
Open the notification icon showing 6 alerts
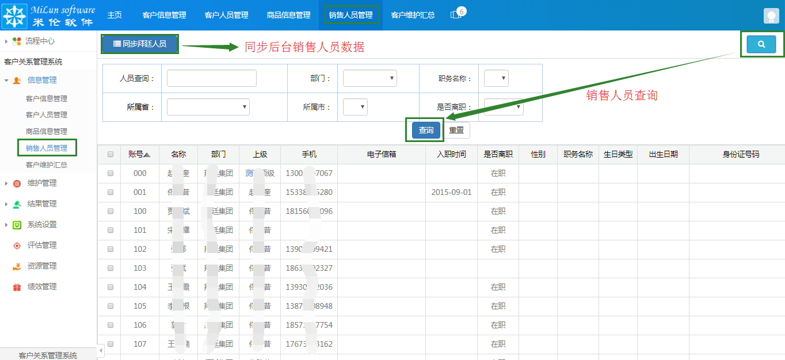coord(455,15)
